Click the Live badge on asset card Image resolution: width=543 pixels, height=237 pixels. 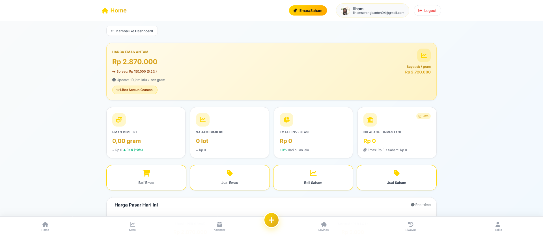[x=423, y=116]
